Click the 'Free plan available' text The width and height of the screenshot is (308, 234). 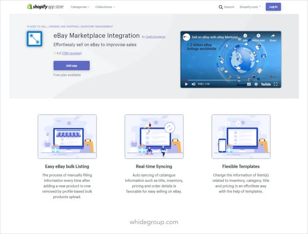pos(67,75)
